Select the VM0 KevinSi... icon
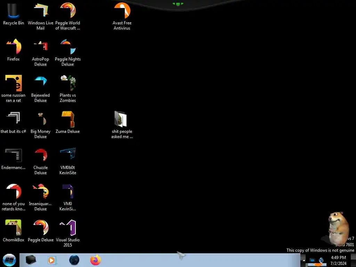The image size is (356, 267). point(68,197)
